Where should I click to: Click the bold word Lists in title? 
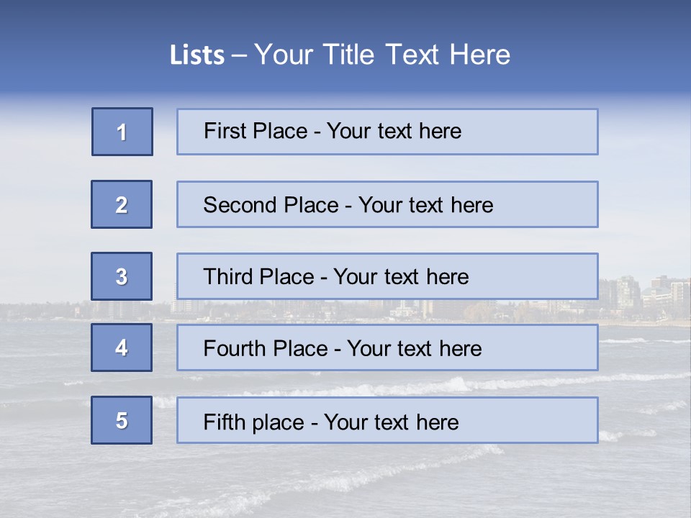coord(197,55)
